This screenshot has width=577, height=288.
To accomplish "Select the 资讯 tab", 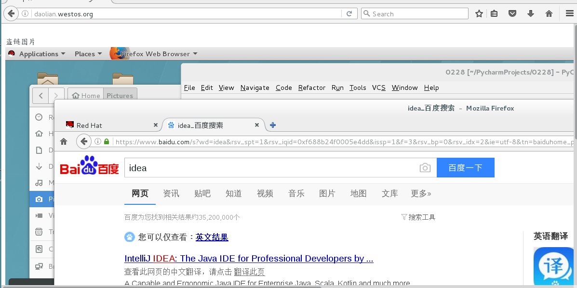I will pos(171,193).
